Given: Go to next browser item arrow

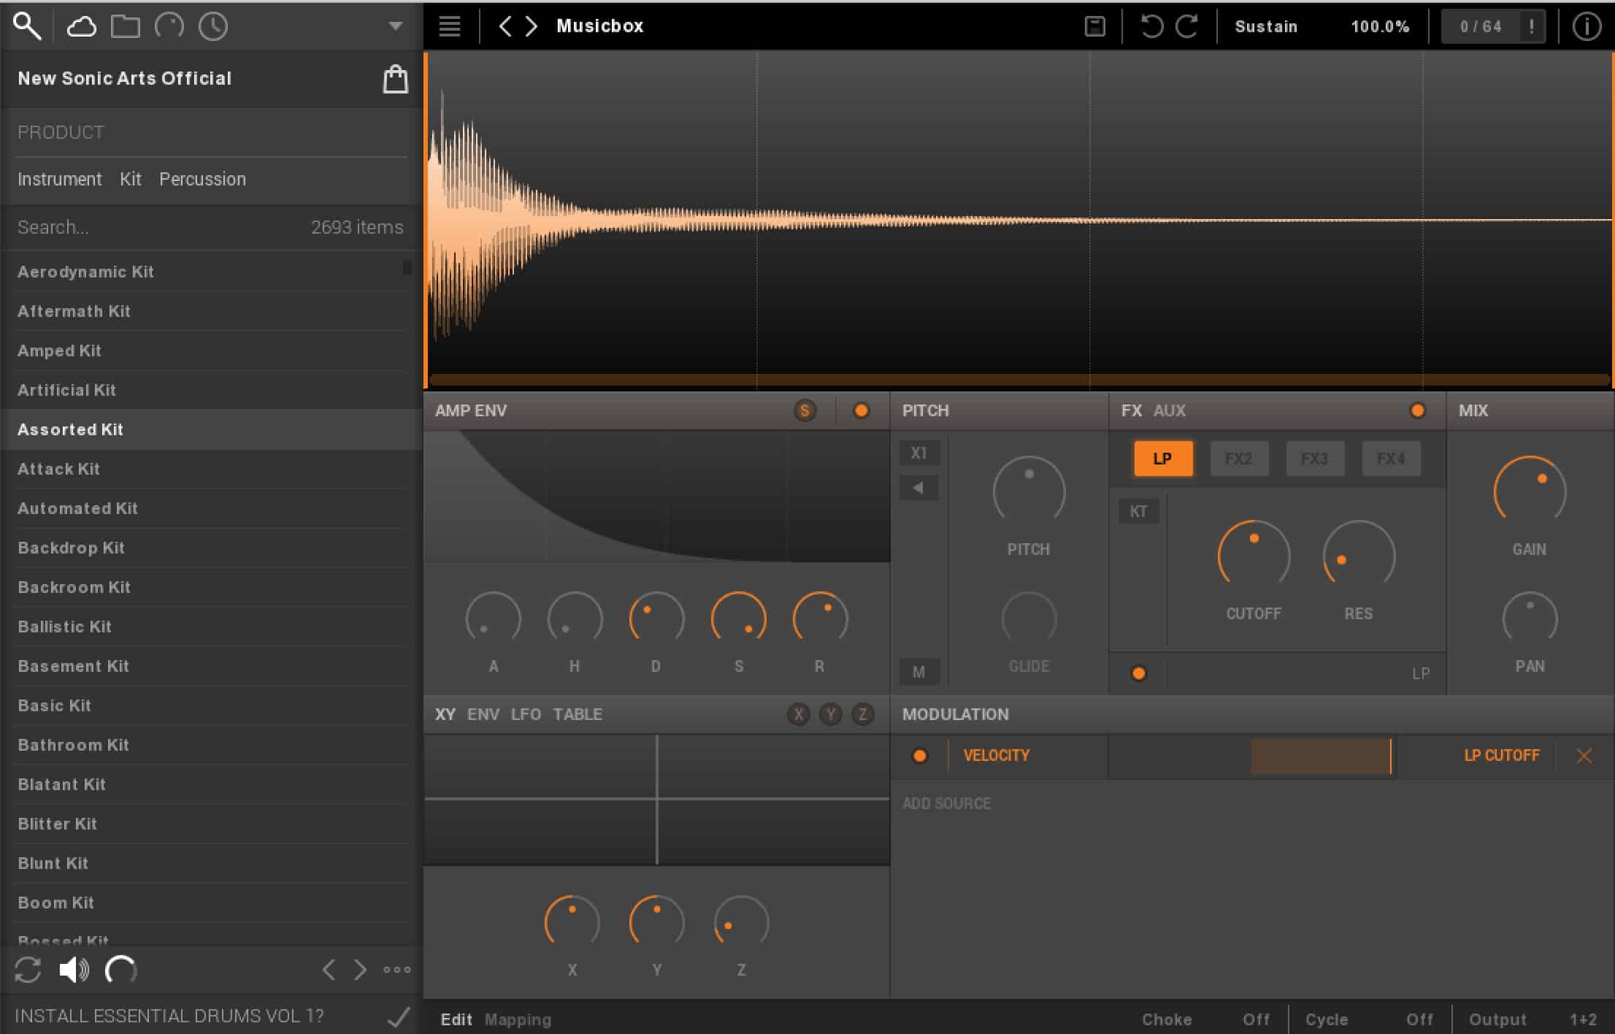Looking at the screenshot, I should [360, 970].
